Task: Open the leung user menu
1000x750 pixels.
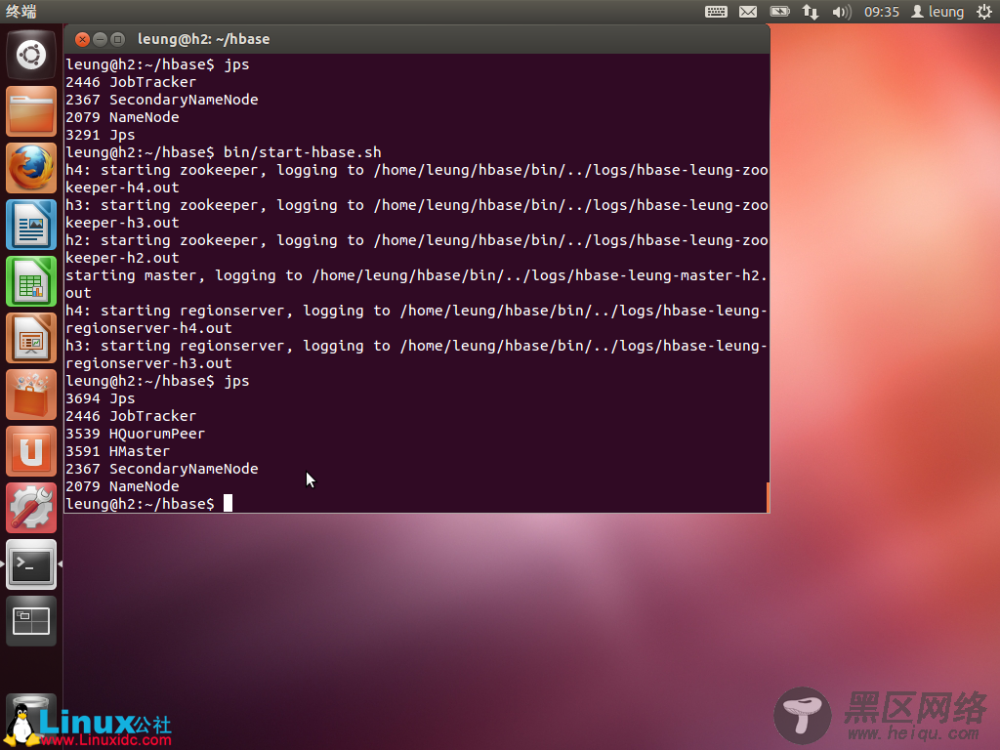Action: tap(937, 12)
